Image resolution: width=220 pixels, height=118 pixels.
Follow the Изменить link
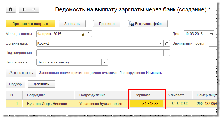coord(154,73)
